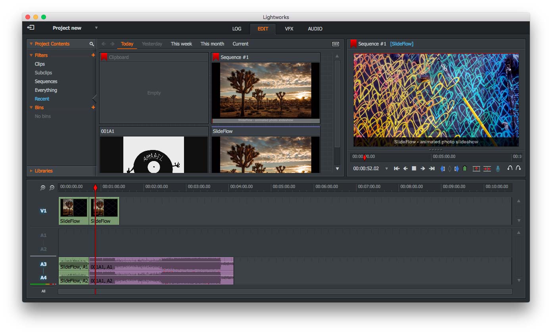The height and width of the screenshot is (334, 552).
Task: Click the viewer Sequence #1 red flag
Action: click(x=353, y=44)
